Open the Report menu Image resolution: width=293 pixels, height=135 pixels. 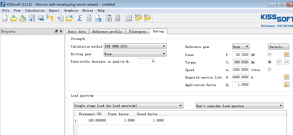point(54,10)
